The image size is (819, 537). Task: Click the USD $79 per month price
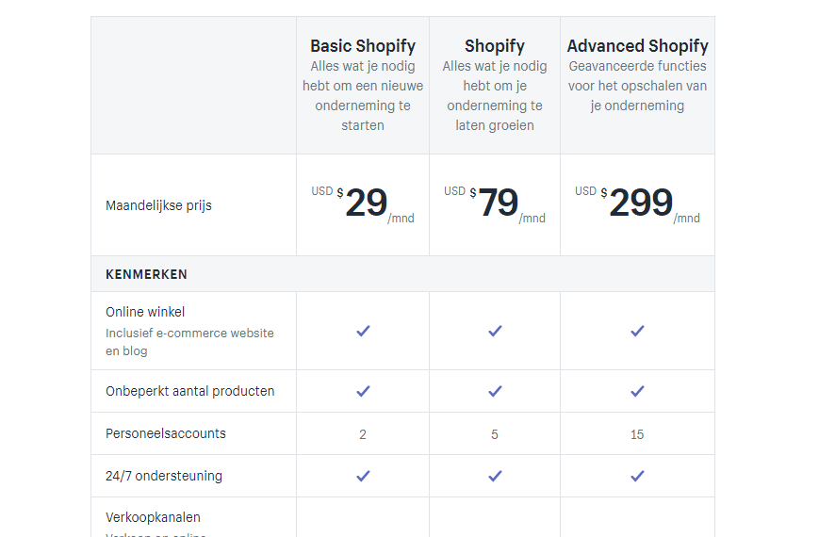coord(495,203)
